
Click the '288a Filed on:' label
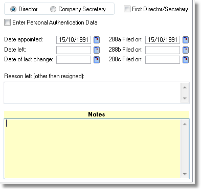pos(125,39)
